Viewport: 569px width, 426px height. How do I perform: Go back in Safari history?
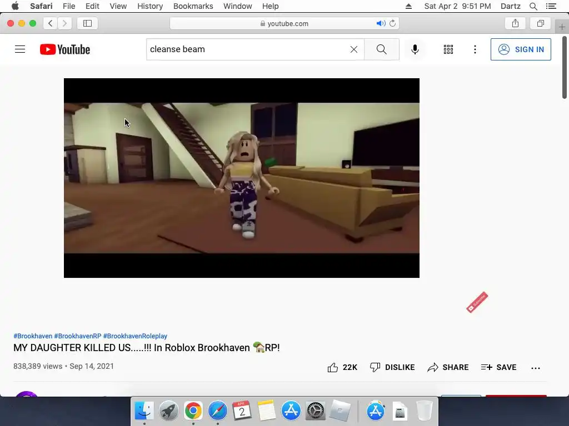click(x=51, y=23)
